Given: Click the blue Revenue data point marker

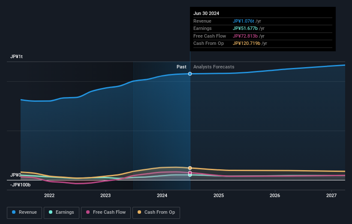Looking at the screenshot, I should click(x=190, y=74).
